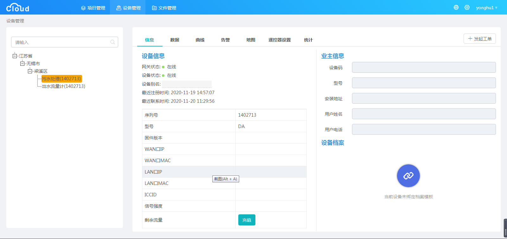Click the model value DA
Screen dimensions: 507x239
pyautogui.click(x=241, y=126)
